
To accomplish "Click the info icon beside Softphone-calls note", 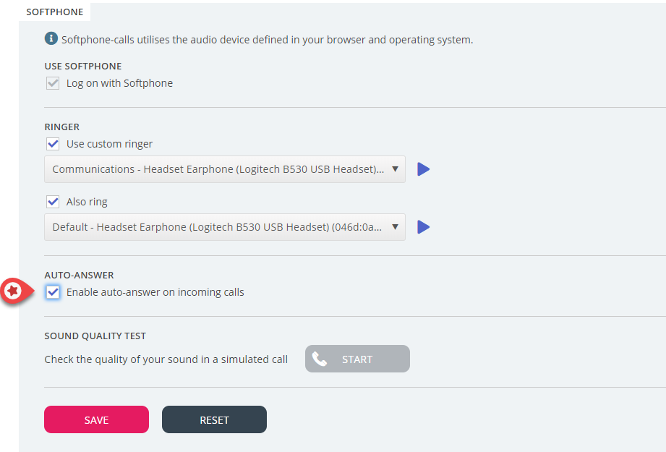I will click(51, 39).
